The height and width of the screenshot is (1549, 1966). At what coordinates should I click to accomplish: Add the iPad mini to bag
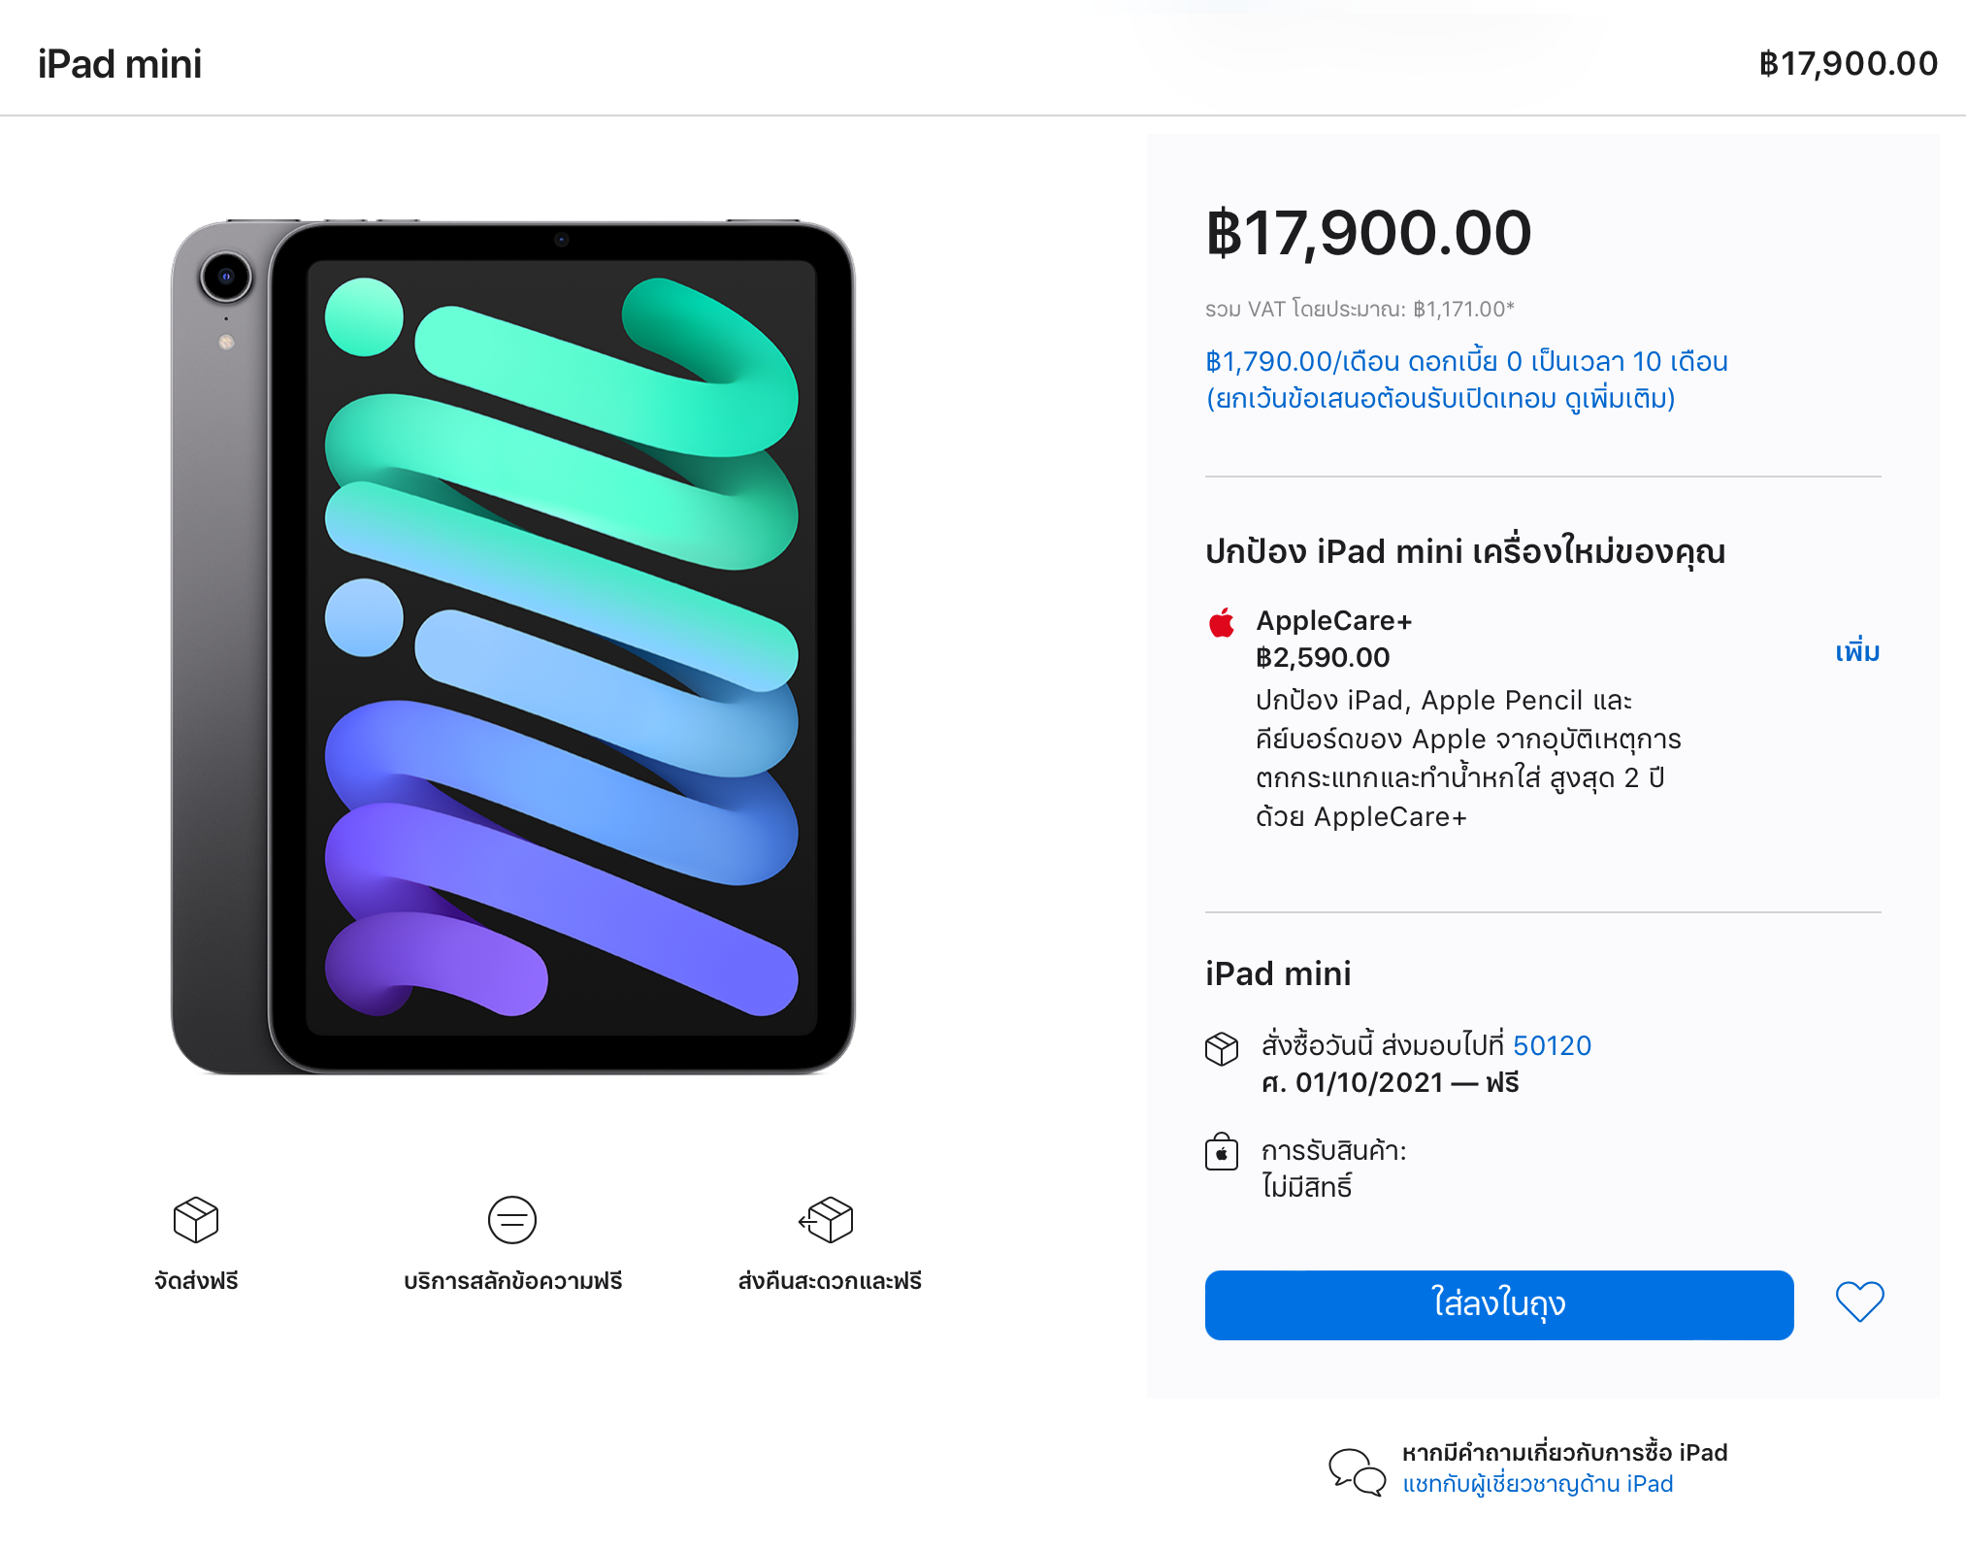pos(1498,1304)
